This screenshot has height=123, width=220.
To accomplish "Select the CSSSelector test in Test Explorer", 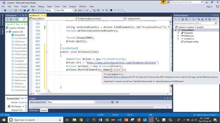I will 20,42.
